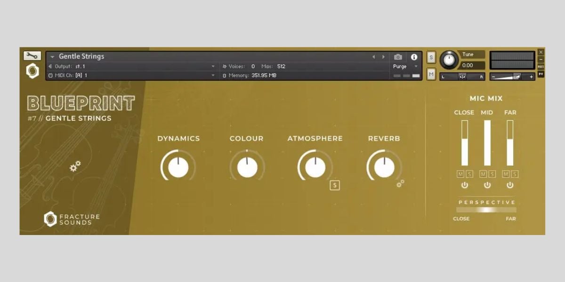
Task: Click the Fracture Sounds hexagon icon in the header
Action: point(32,71)
